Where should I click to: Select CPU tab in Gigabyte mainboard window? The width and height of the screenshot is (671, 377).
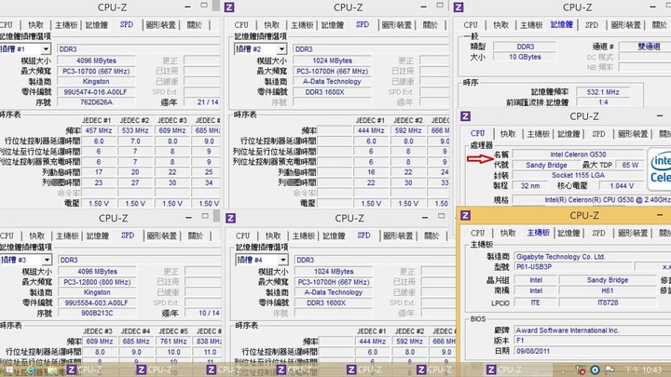(477, 233)
